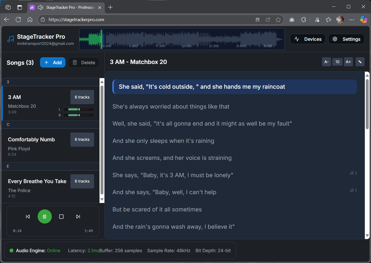Image resolution: width=371 pixels, height=263 pixels.
Task: Open the Devices panel
Action: (x=308, y=39)
